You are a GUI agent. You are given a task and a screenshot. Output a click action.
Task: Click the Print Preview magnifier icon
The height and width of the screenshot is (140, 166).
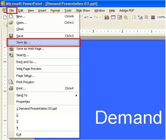[11, 82]
